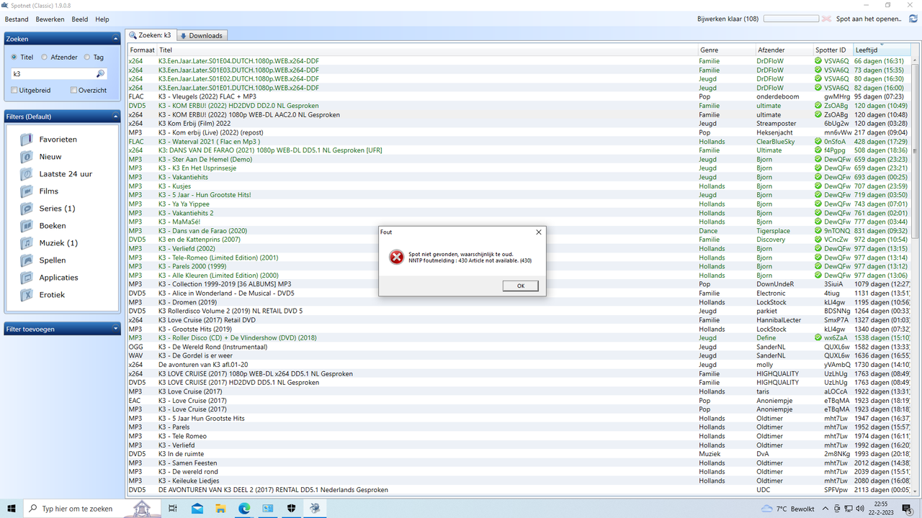Select K3 - Keileuke Liedjes row
The width and height of the screenshot is (922, 518).
[x=520, y=481]
